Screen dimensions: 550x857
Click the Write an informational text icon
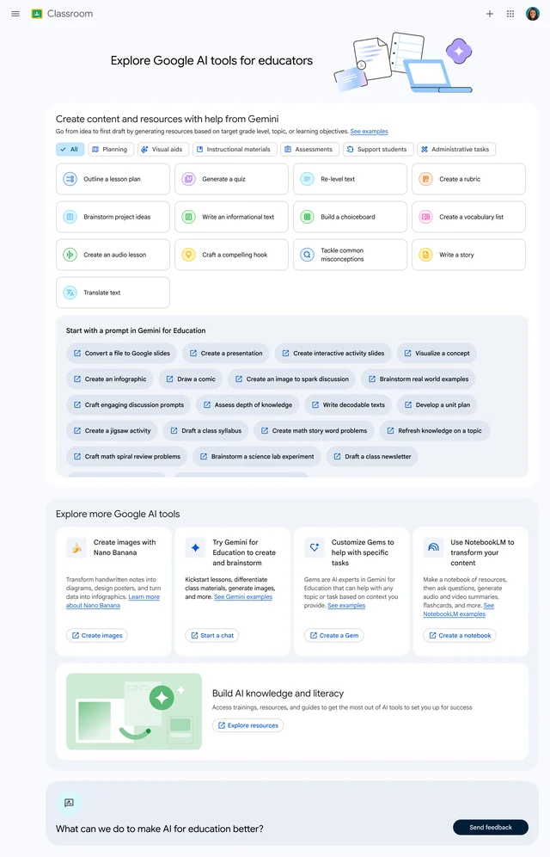click(188, 217)
